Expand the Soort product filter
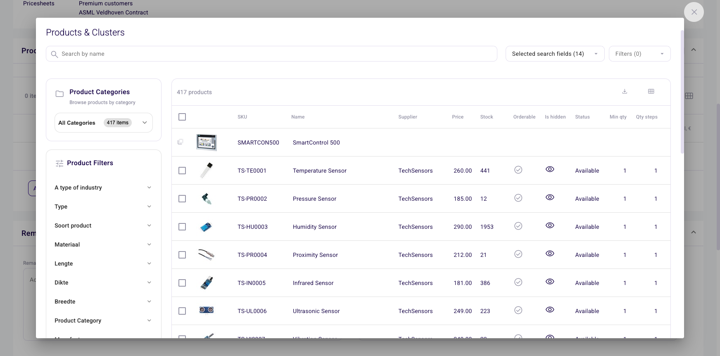The width and height of the screenshot is (720, 356). coord(103,225)
